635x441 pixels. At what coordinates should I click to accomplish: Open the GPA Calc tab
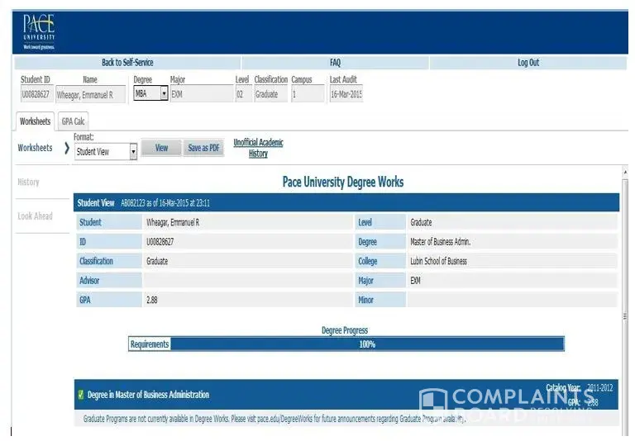[x=74, y=121]
